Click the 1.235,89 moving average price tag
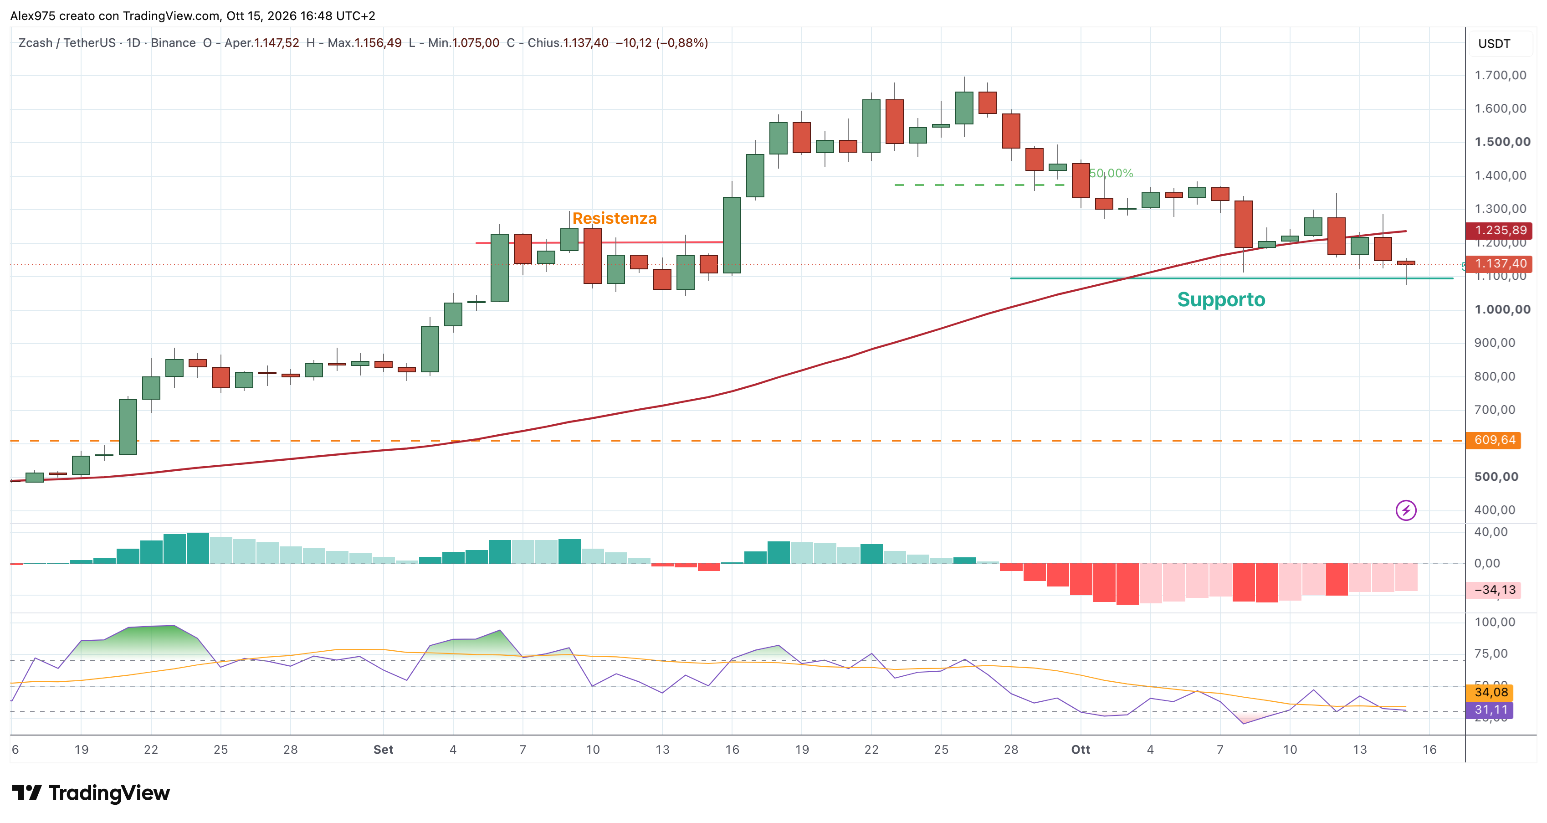This screenshot has height=823, width=1547. tap(1500, 230)
